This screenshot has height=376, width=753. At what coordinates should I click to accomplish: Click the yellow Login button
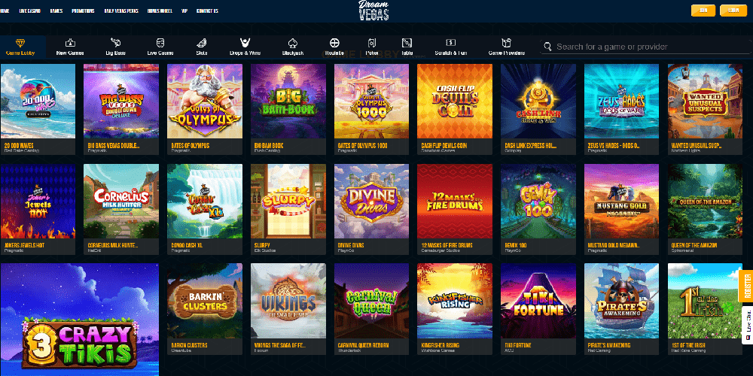(733, 10)
